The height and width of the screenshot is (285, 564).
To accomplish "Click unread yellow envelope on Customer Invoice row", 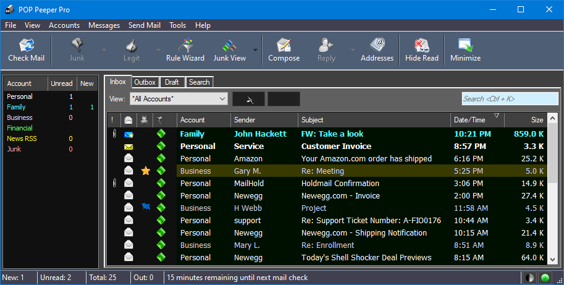I will click(128, 147).
